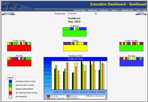Click the 01/2004 axis label
Screen dimensions: 148x102
(66, 92)
